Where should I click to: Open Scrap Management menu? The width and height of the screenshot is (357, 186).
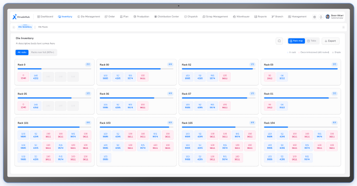(215, 16)
